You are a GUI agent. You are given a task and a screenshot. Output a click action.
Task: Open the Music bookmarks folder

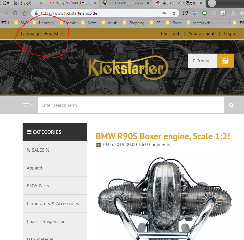[x=109, y=23]
